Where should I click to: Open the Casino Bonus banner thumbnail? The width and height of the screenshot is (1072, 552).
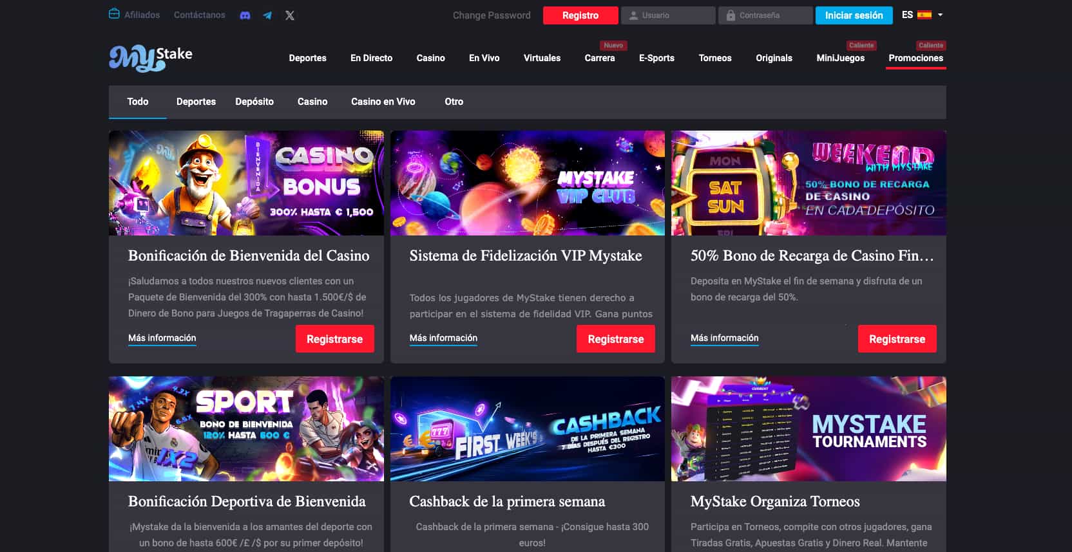246,183
